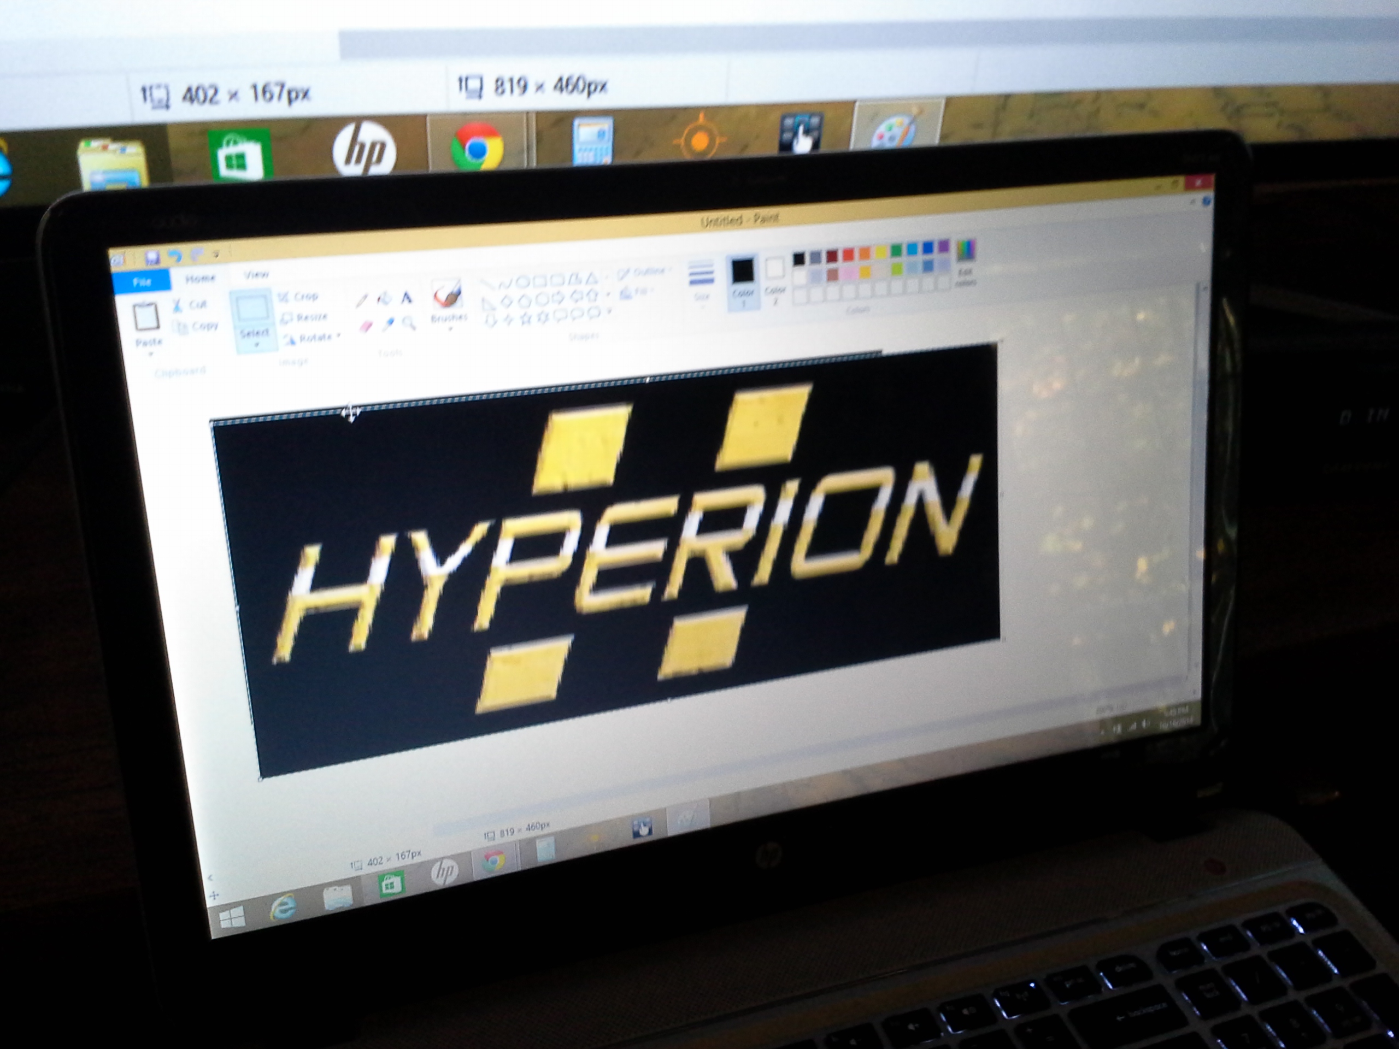Click the Save icon in Paint's quick access toolbar

(151, 257)
